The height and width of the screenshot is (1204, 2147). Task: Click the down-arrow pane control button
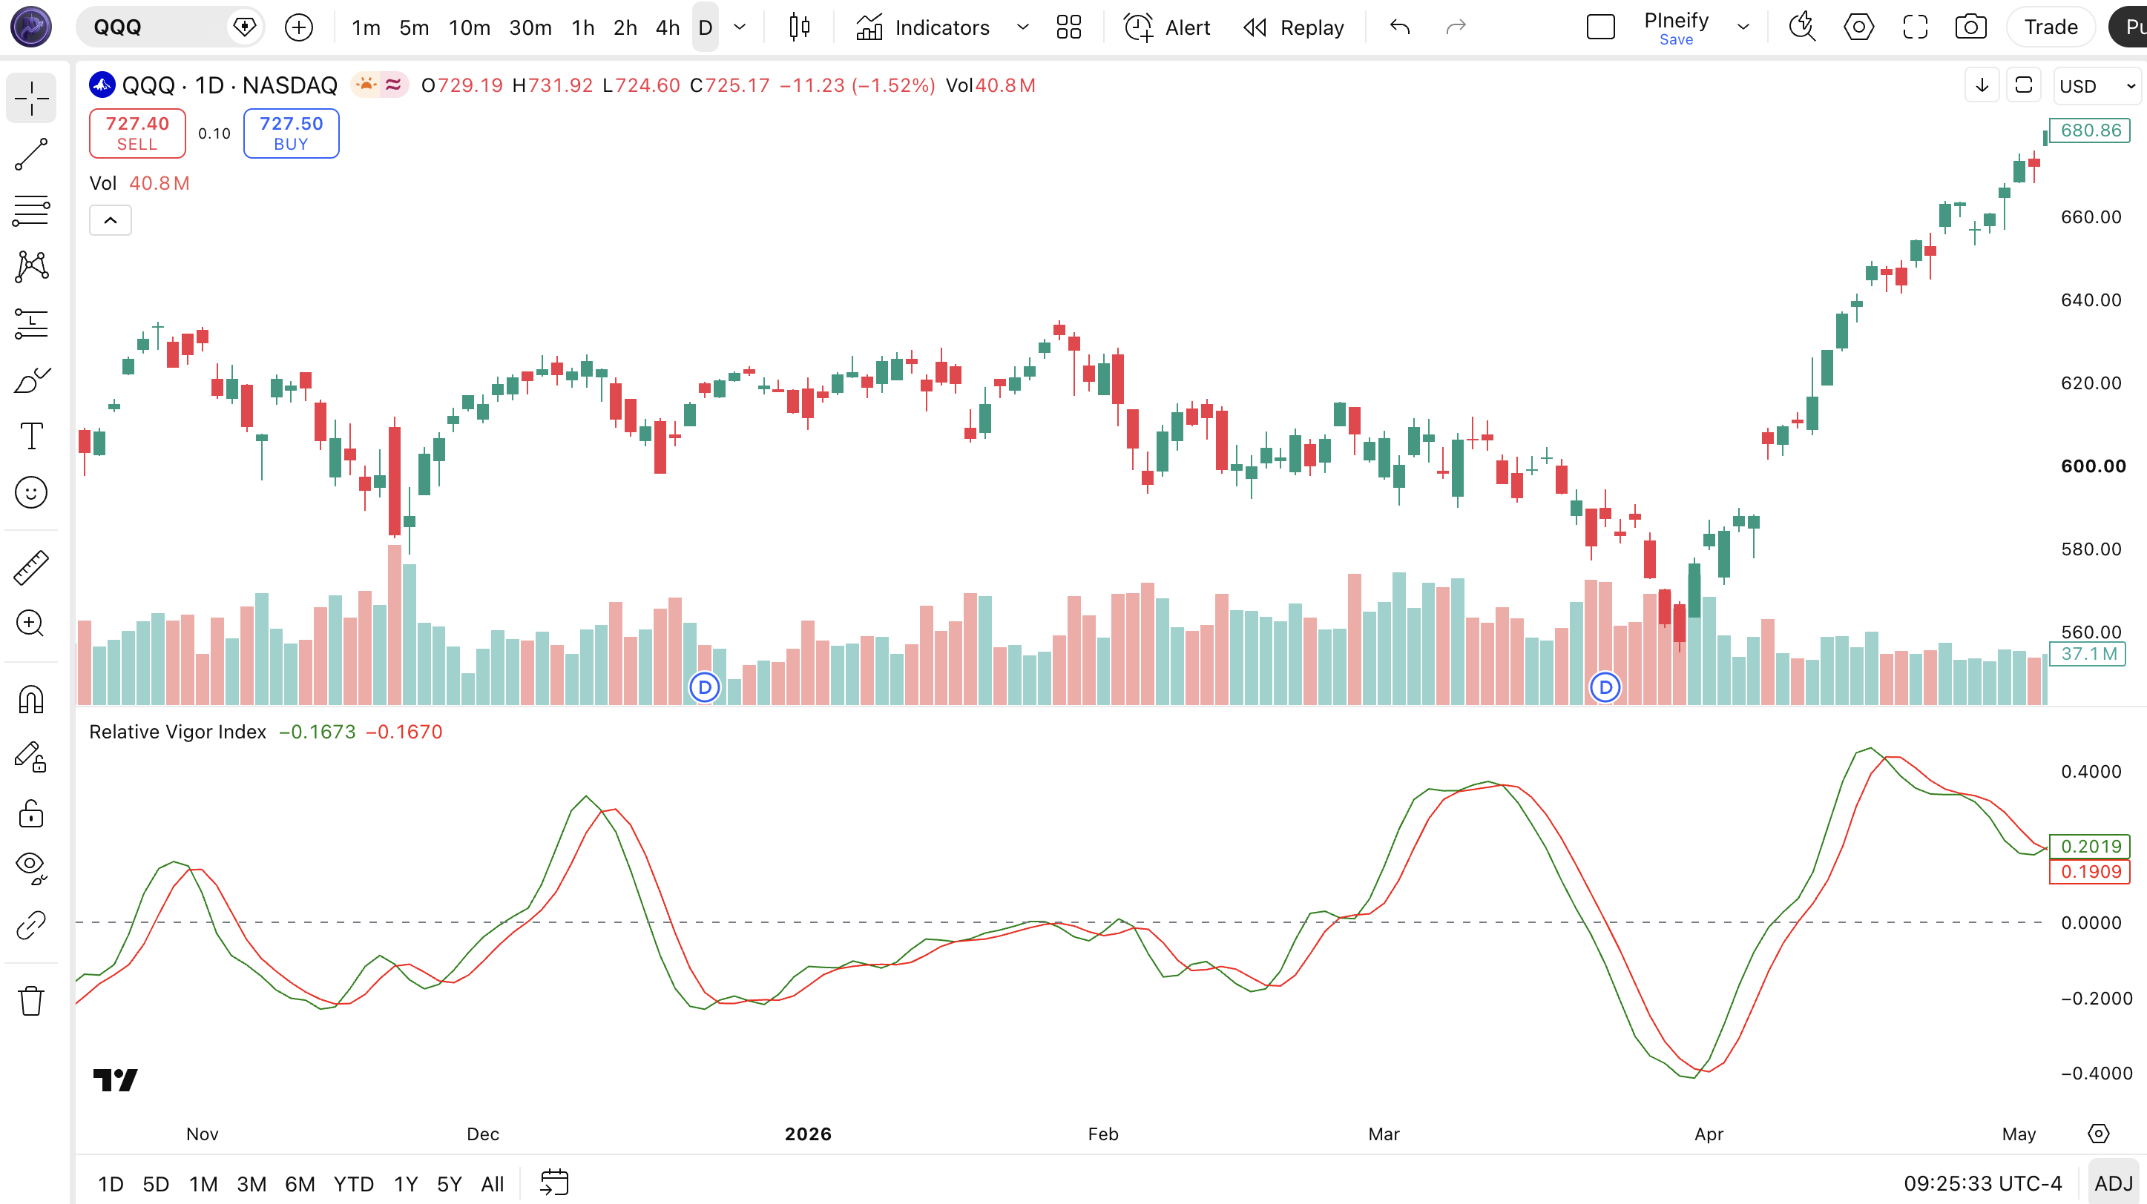pyautogui.click(x=1982, y=85)
